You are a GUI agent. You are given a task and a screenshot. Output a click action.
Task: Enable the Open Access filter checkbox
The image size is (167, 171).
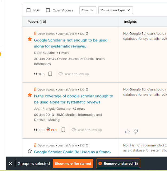click(x=48, y=10)
